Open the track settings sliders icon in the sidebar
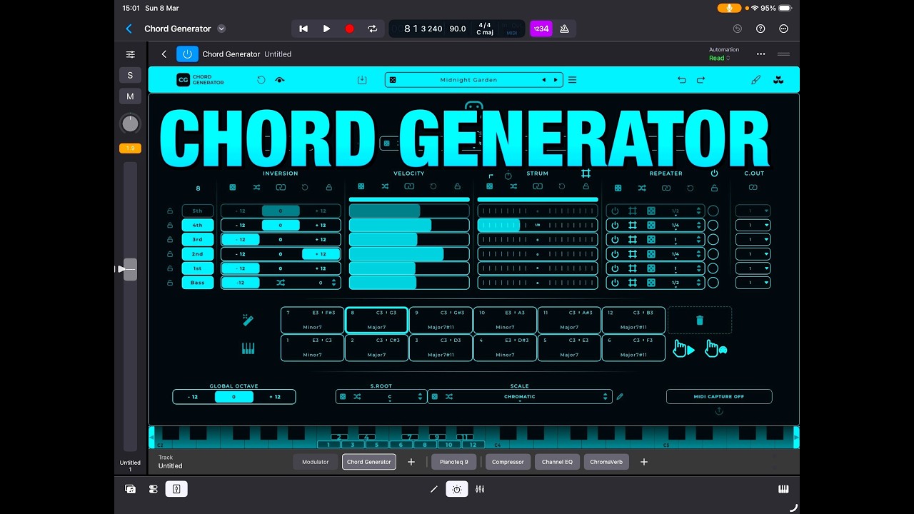914x514 pixels. (130, 54)
